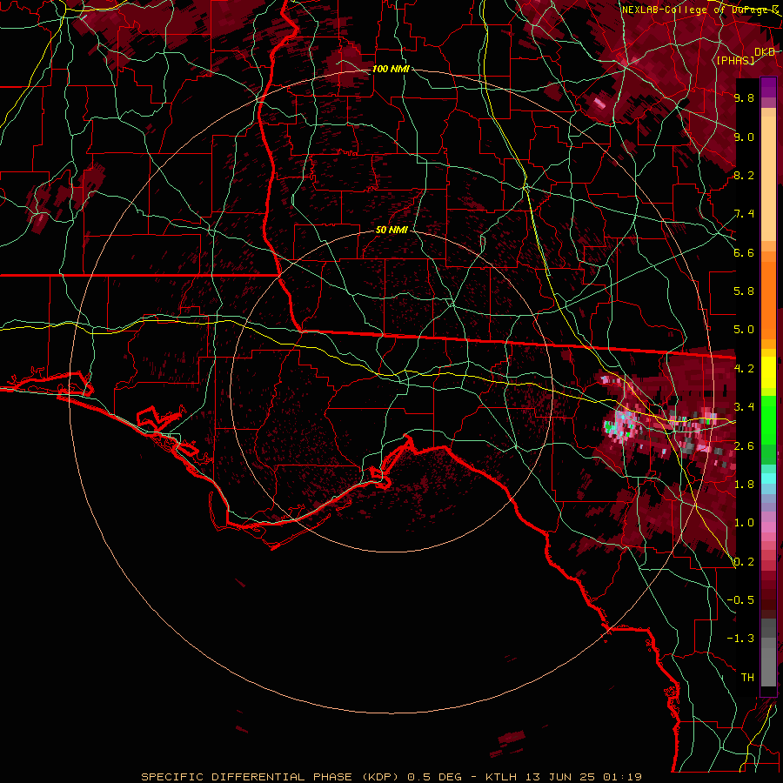Screen dimensions: 783x783
Task: Click the 9.0 color scale value
Action: click(744, 137)
